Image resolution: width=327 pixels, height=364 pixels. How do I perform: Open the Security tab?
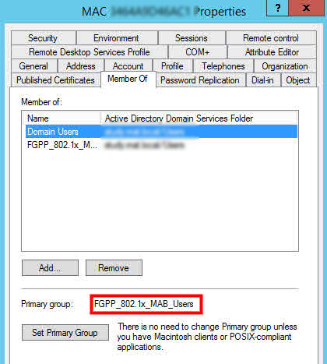[44, 38]
